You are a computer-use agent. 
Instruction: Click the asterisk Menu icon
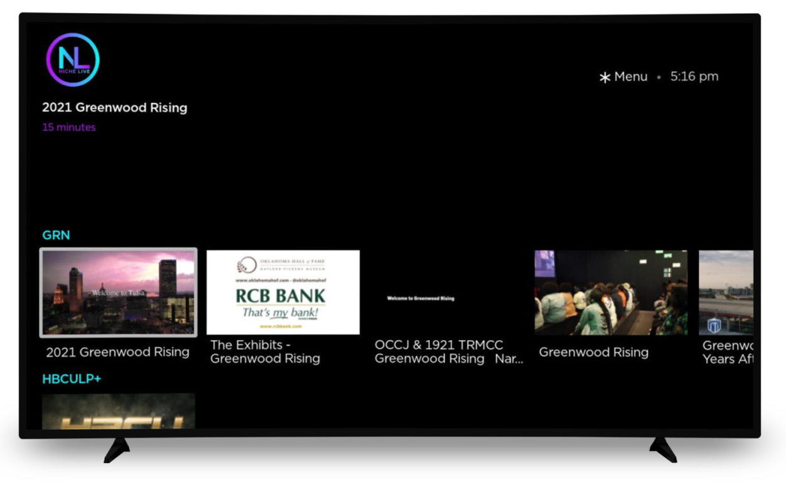click(605, 78)
